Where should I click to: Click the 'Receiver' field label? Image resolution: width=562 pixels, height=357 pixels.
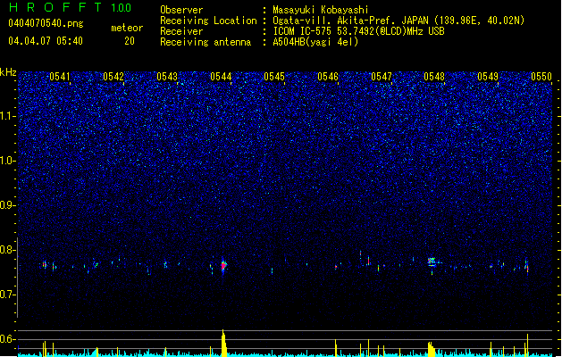(181, 31)
